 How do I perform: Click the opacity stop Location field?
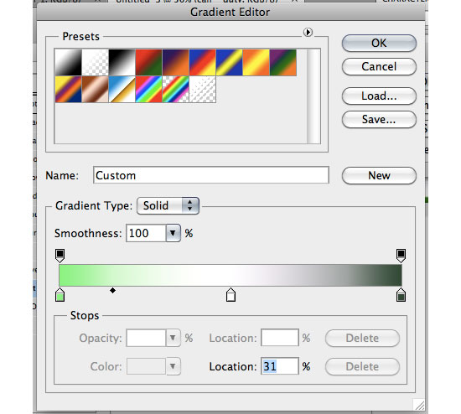point(280,338)
